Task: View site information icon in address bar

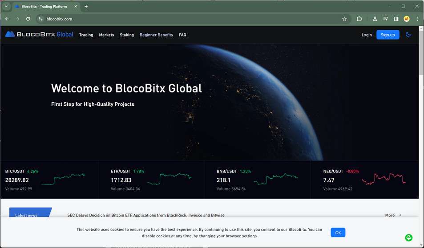Action: pos(40,19)
